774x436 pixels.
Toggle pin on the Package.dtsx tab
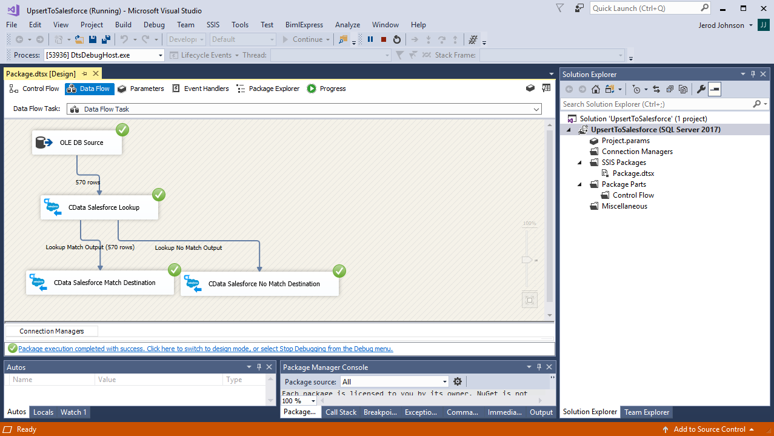85,74
